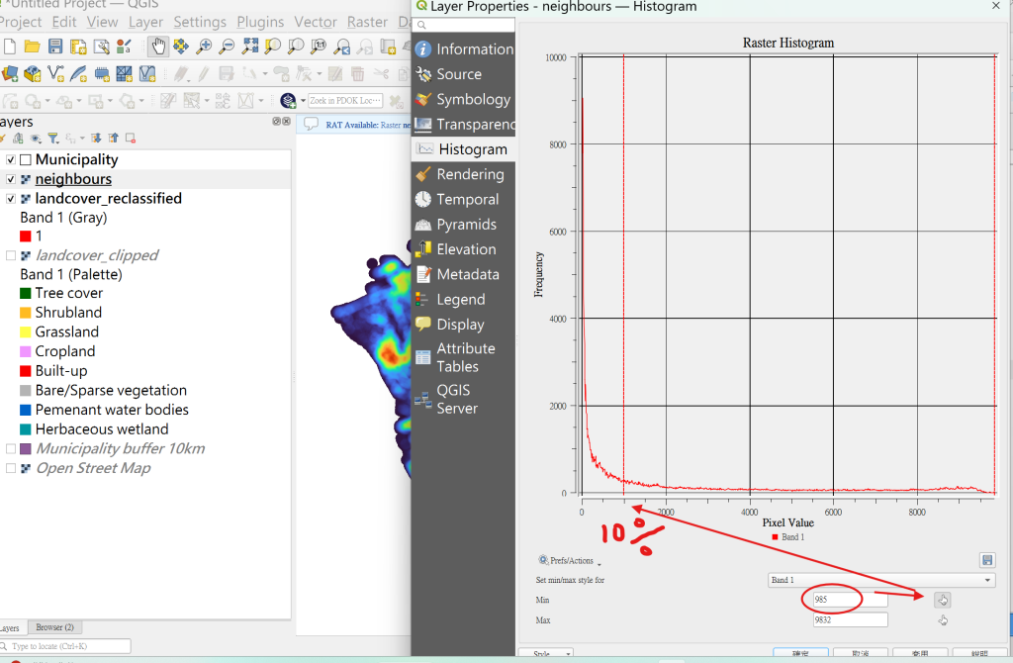Open the New Print Layout icon
The image size is (1013, 663).
(78, 47)
